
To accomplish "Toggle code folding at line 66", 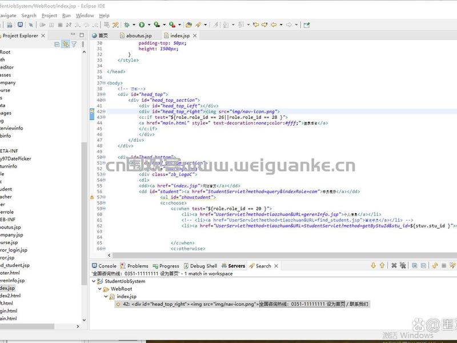I will [104, 249].
